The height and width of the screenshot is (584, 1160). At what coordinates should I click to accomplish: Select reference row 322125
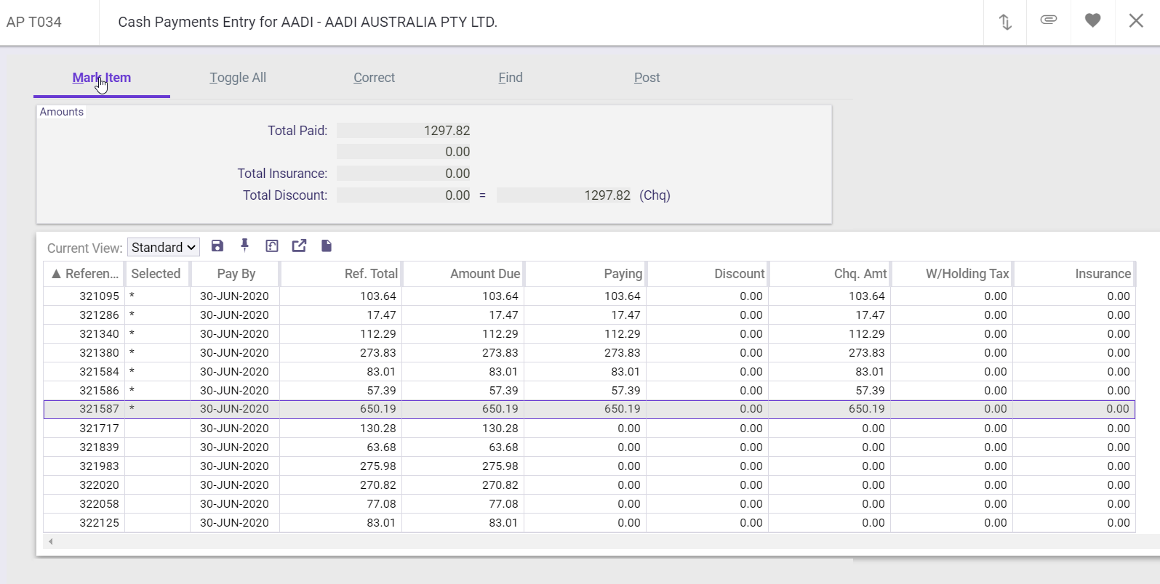[589, 523]
